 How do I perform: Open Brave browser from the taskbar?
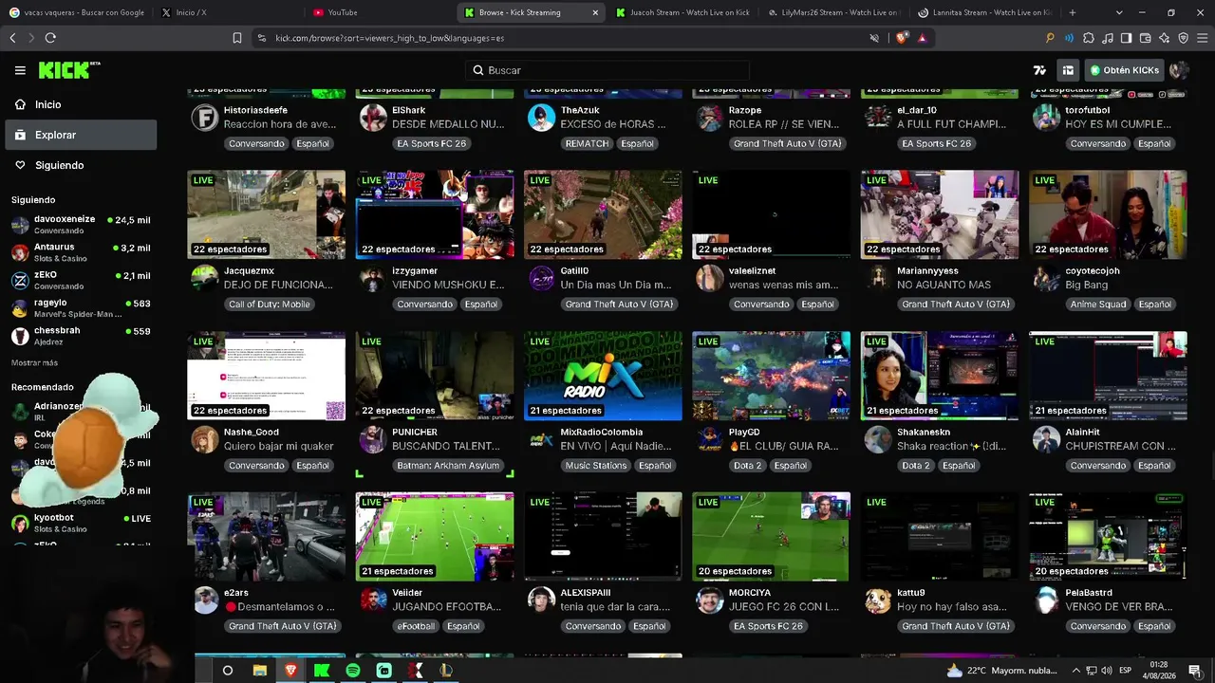290,671
